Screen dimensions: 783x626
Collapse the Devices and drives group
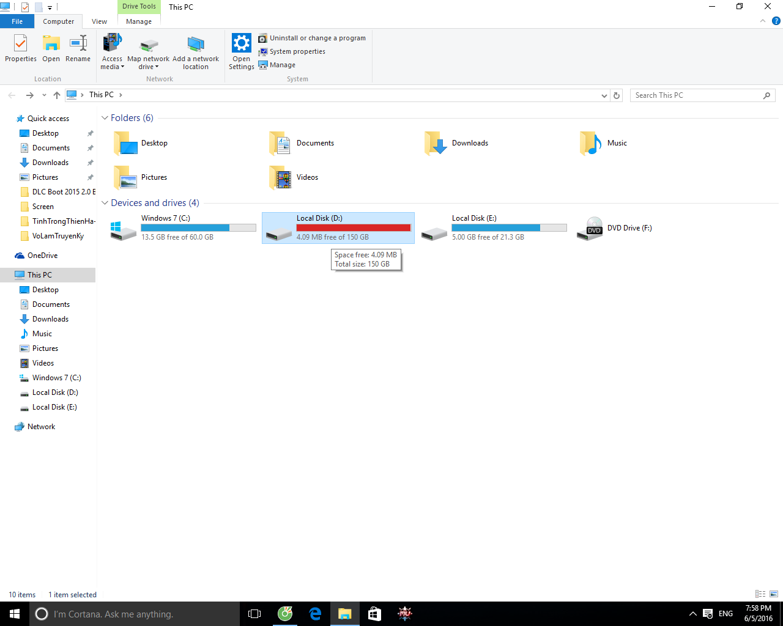105,203
